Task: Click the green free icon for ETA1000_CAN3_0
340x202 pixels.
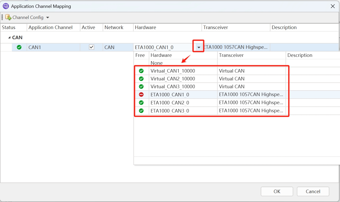Action: tap(141, 111)
